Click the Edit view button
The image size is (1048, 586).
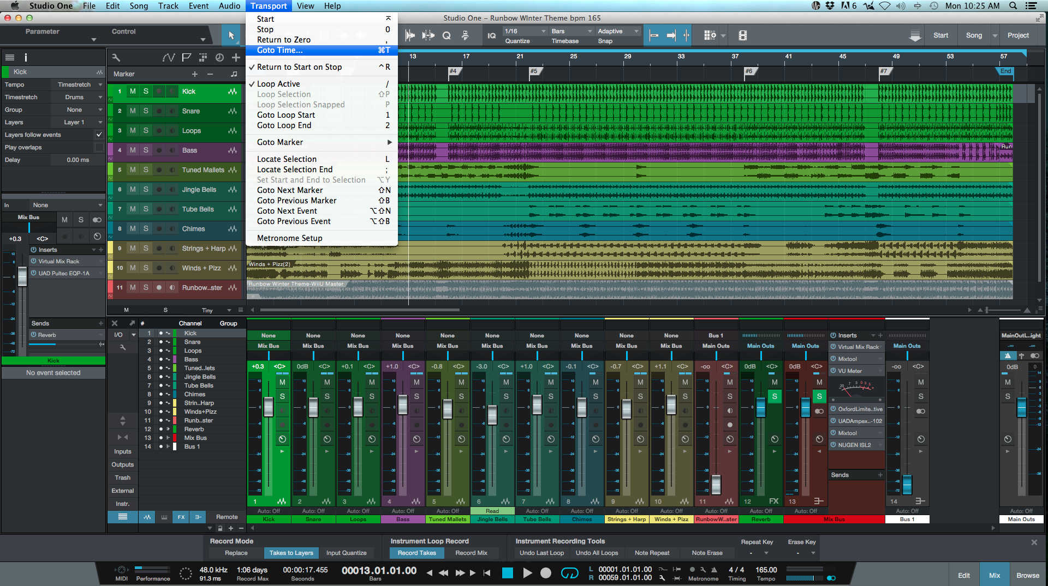point(964,575)
